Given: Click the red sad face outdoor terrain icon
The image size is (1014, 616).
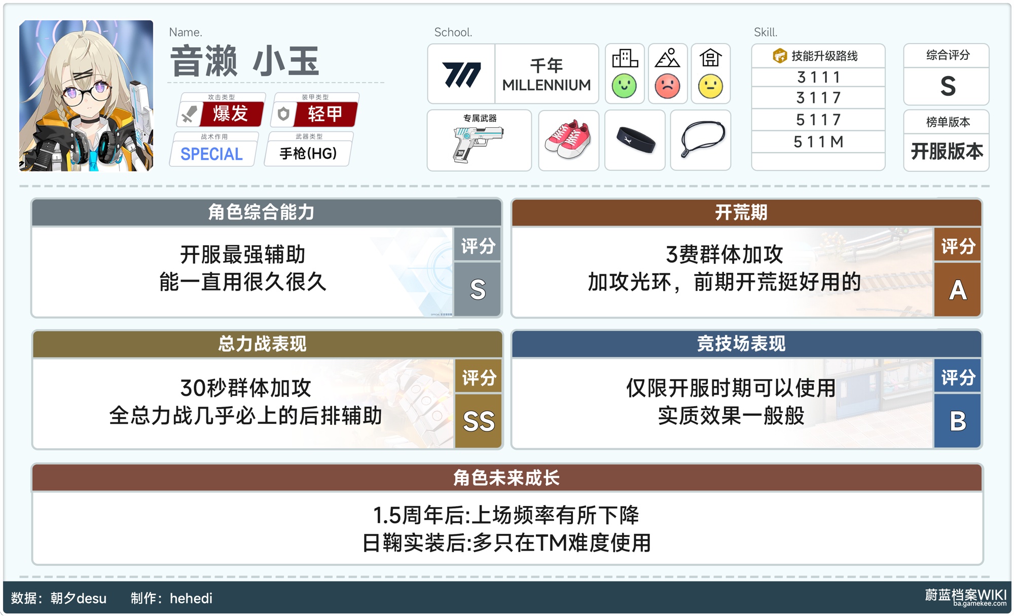Looking at the screenshot, I should click(667, 86).
